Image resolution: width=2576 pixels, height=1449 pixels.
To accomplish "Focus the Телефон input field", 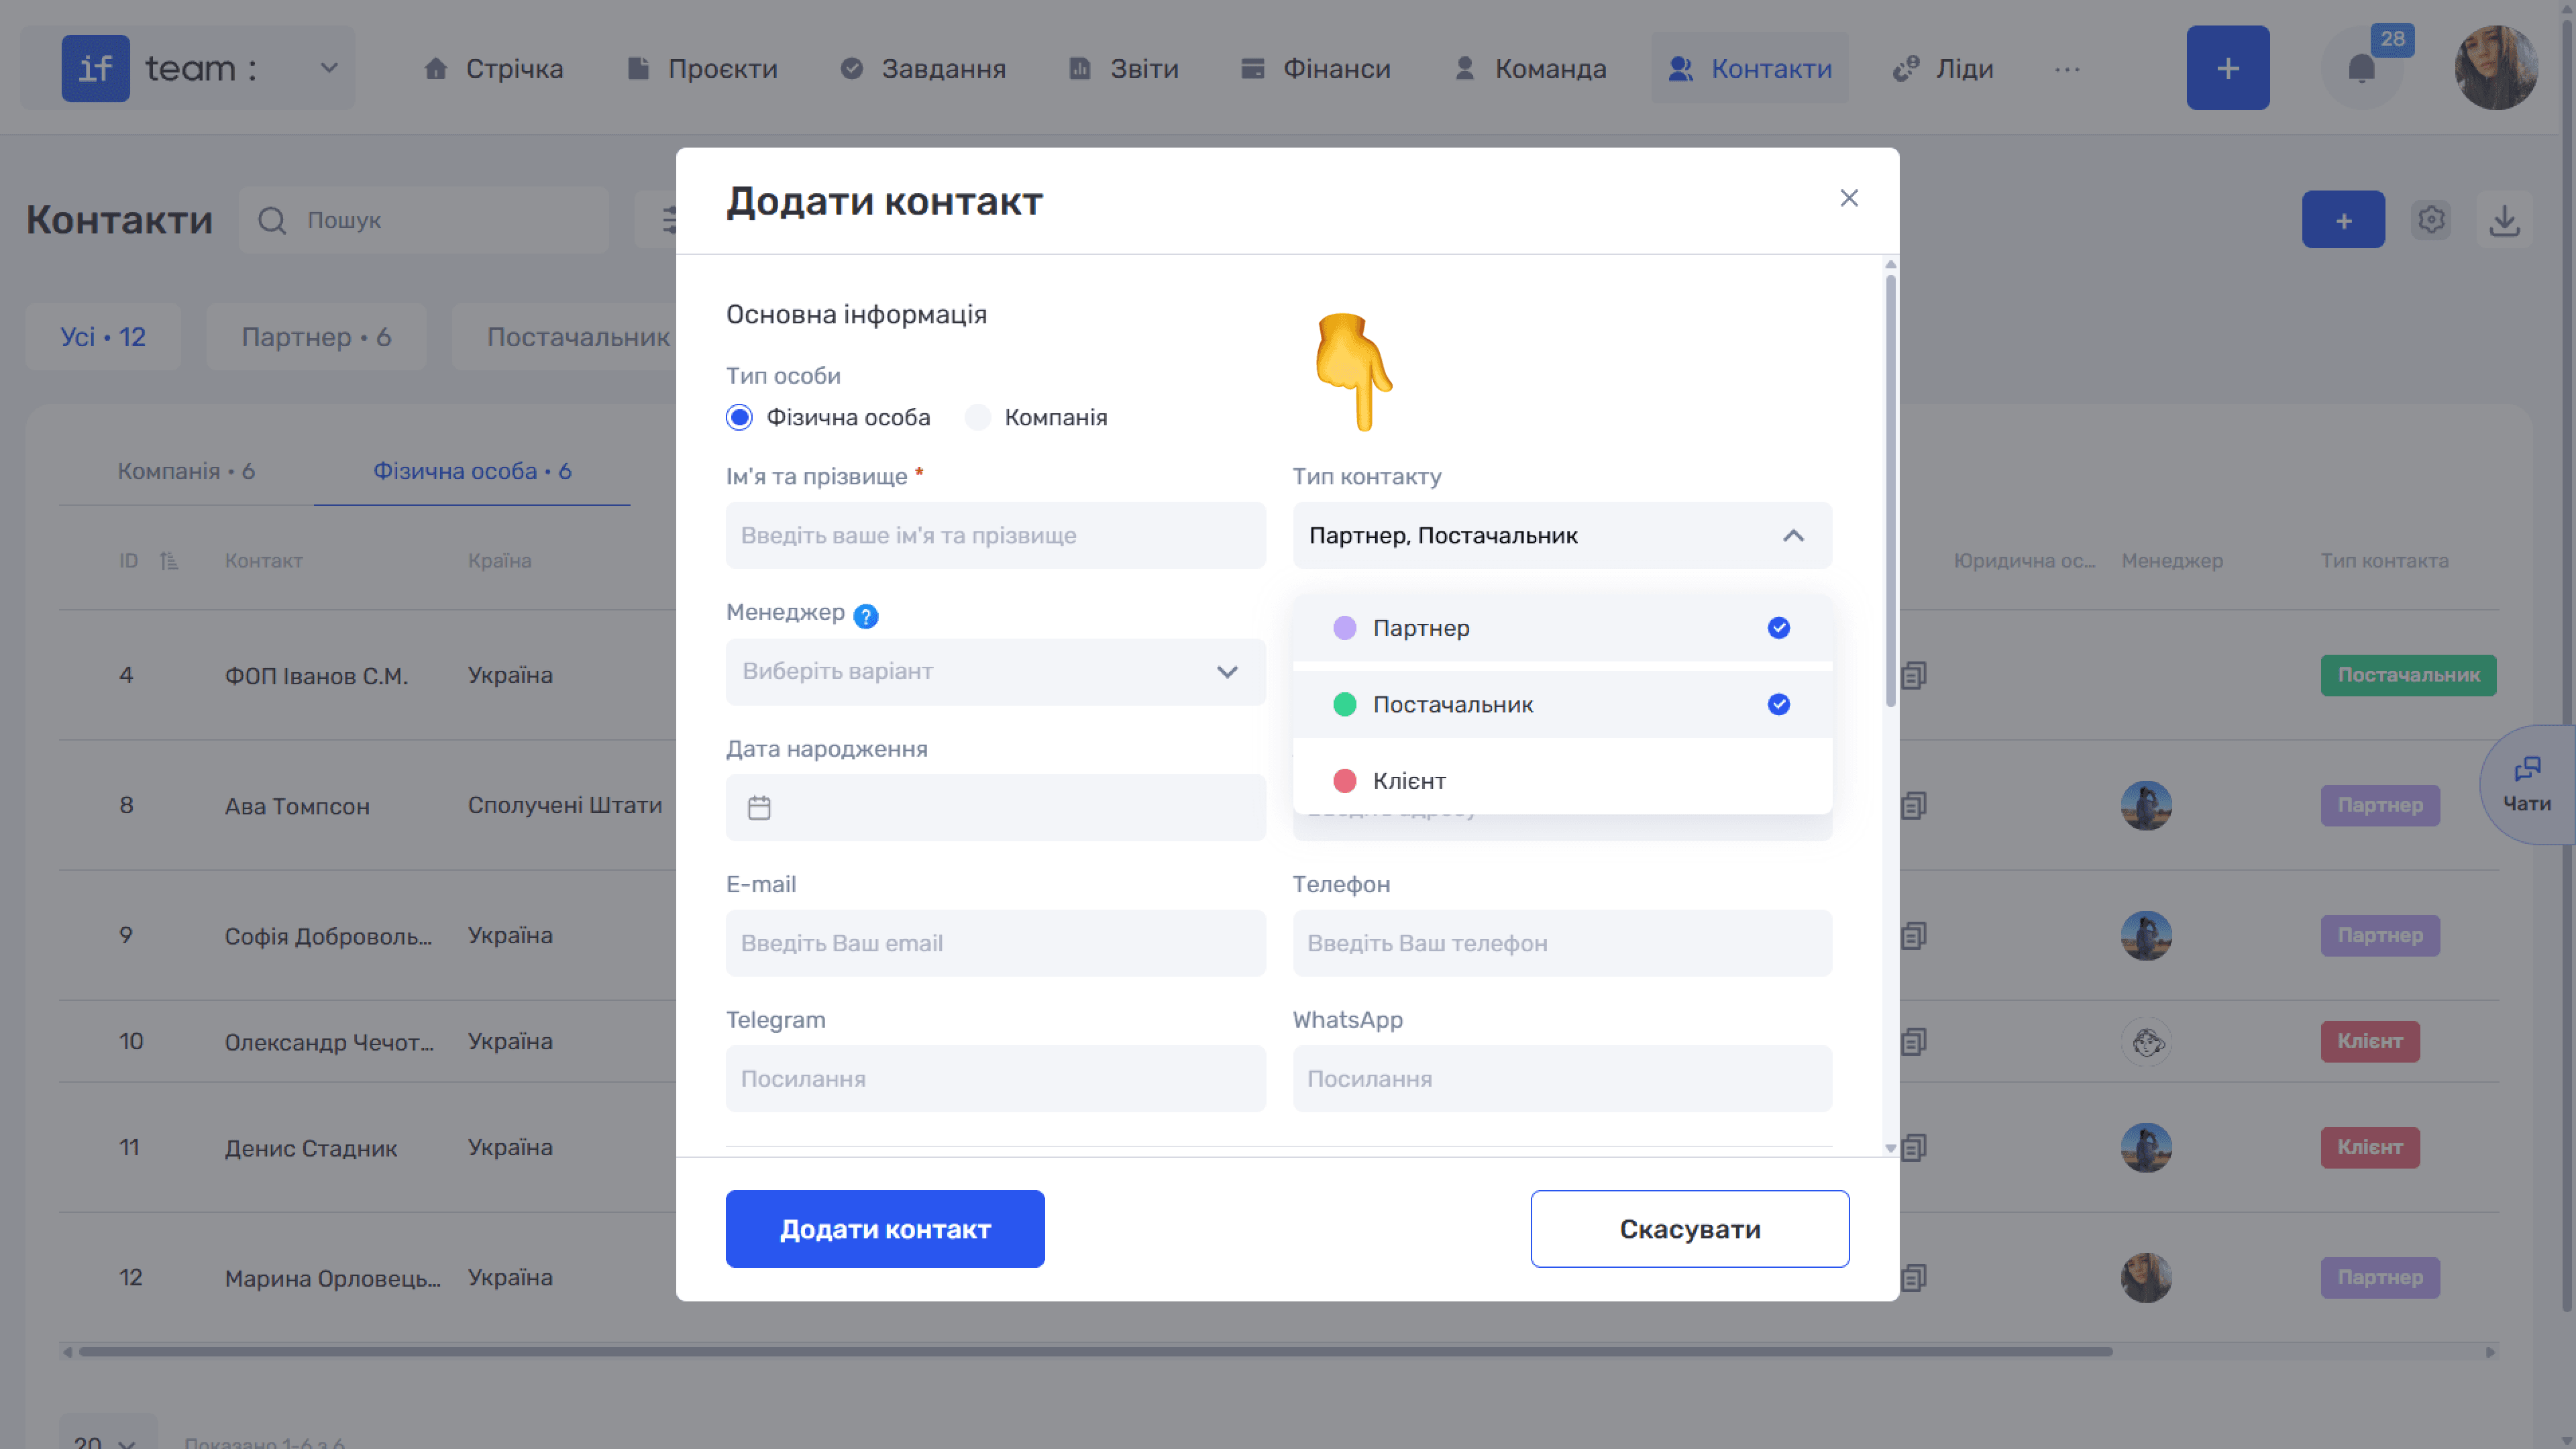I will [x=1562, y=943].
